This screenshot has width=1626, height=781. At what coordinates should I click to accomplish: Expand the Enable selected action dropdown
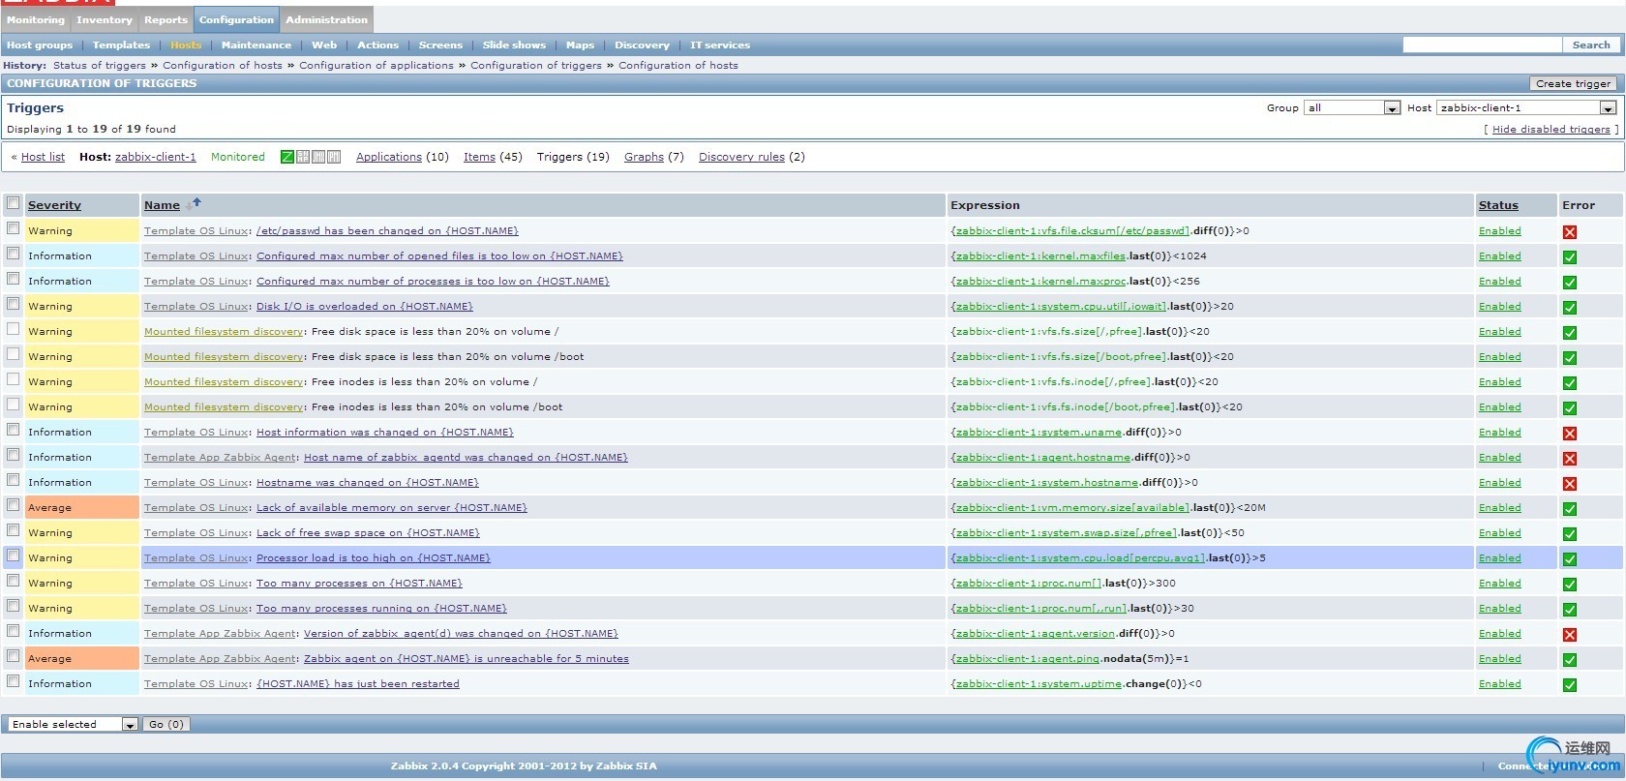coord(74,725)
